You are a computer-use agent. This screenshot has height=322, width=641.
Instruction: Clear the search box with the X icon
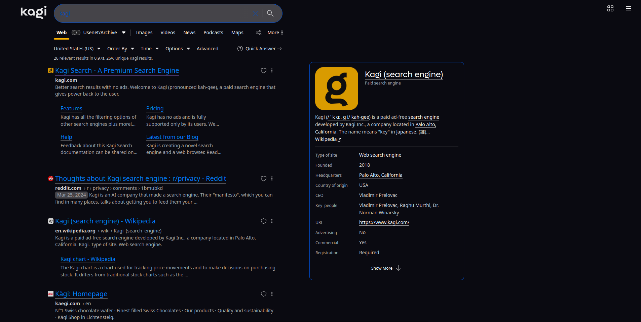[255, 13]
